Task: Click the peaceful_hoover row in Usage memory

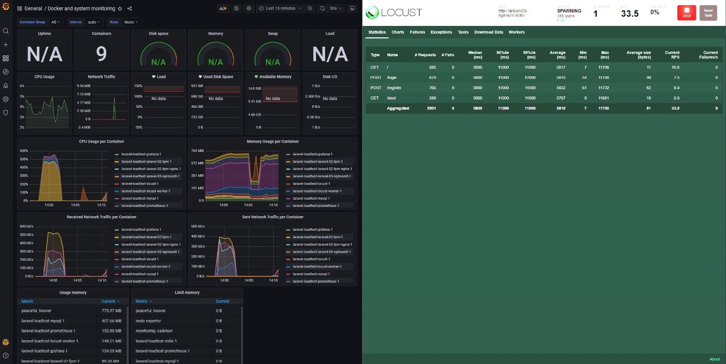Action: tap(73, 311)
